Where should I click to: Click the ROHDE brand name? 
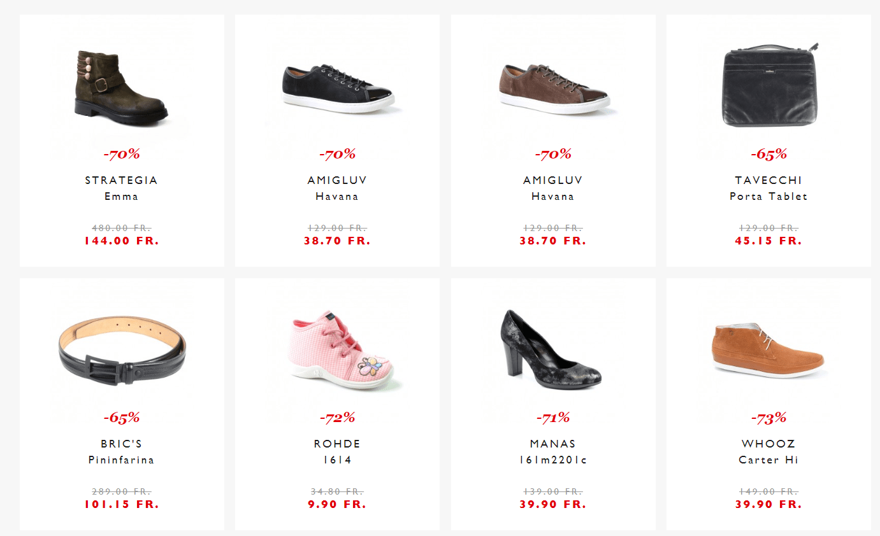pos(337,444)
